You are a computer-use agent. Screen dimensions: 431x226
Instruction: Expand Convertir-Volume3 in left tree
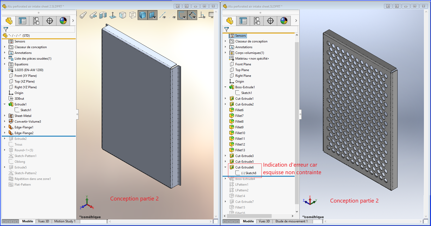click(x=5, y=122)
